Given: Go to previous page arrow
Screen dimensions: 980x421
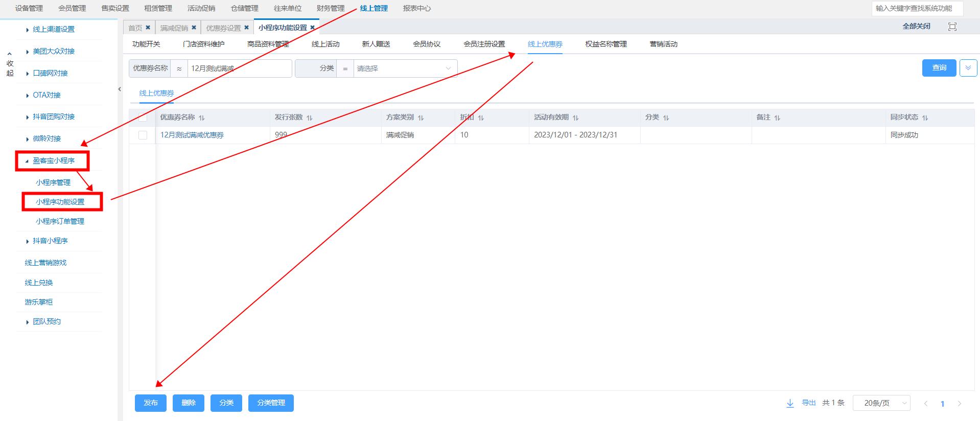Looking at the screenshot, I should (926, 403).
